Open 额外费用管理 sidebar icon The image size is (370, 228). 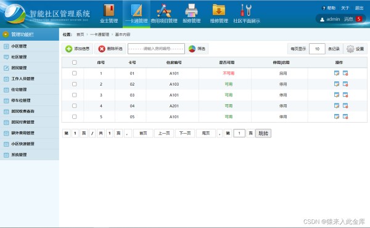pos(6,133)
